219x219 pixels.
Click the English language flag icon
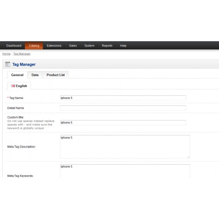[13, 86]
